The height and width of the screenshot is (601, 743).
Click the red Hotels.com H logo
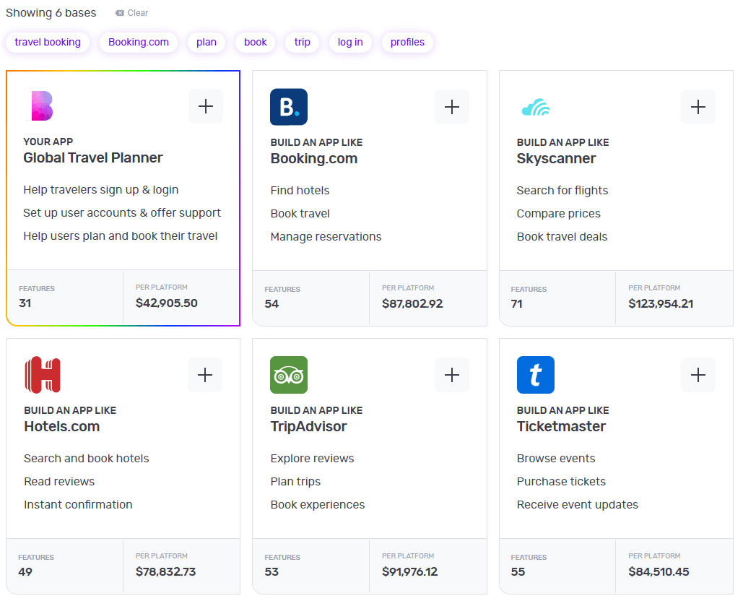click(x=43, y=375)
